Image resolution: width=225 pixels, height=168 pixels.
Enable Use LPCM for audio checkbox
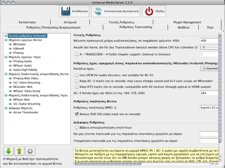[x=77, y=75]
